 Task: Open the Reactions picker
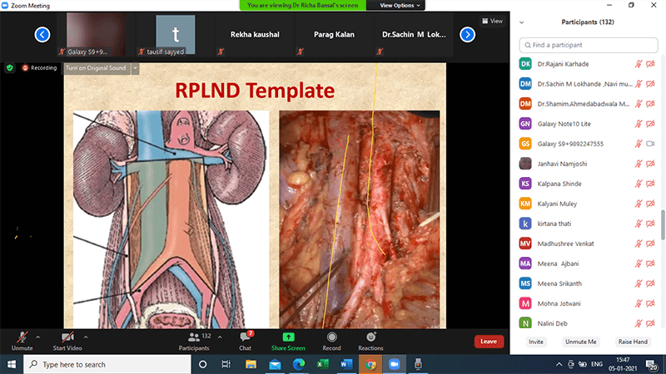pos(370,337)
